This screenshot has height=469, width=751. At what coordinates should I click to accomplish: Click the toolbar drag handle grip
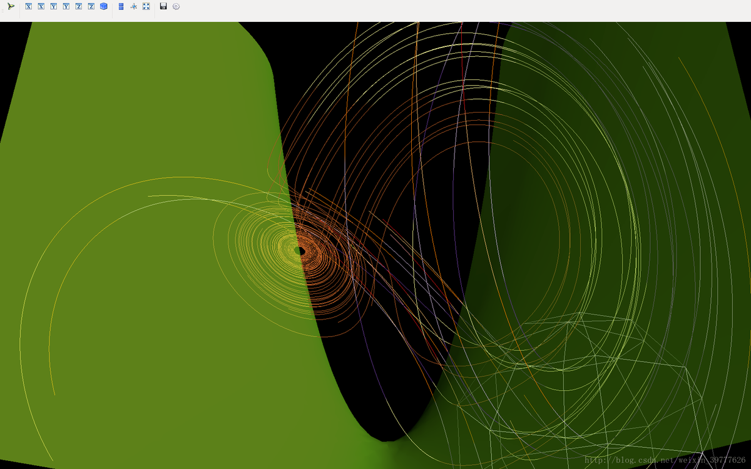click(3, 9)
